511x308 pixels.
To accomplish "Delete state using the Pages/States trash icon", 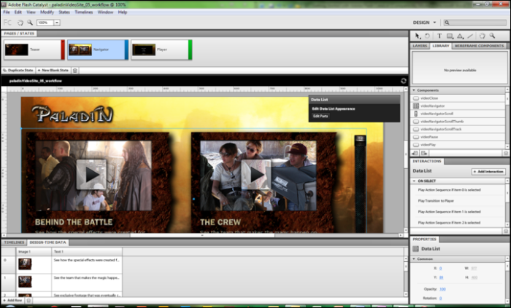I will pos(74,70).
